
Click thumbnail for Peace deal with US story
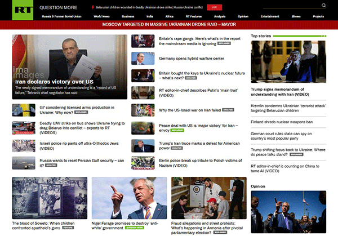[x=143, y=128]
